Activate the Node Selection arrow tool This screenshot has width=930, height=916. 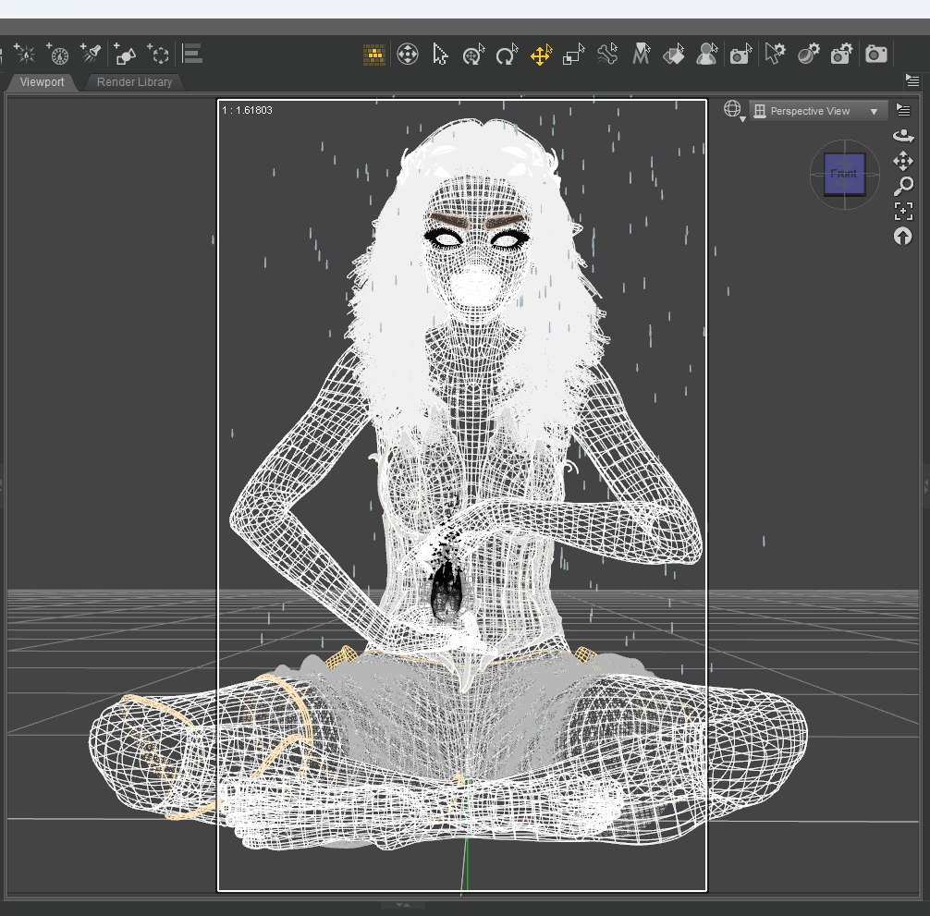coord(440,55)
